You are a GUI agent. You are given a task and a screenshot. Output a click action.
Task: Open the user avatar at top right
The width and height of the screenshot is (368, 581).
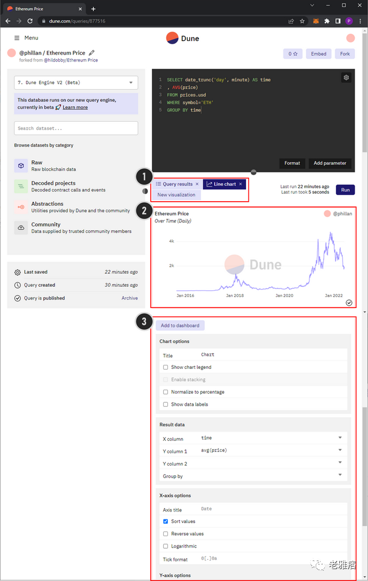[x=350, y=38]
